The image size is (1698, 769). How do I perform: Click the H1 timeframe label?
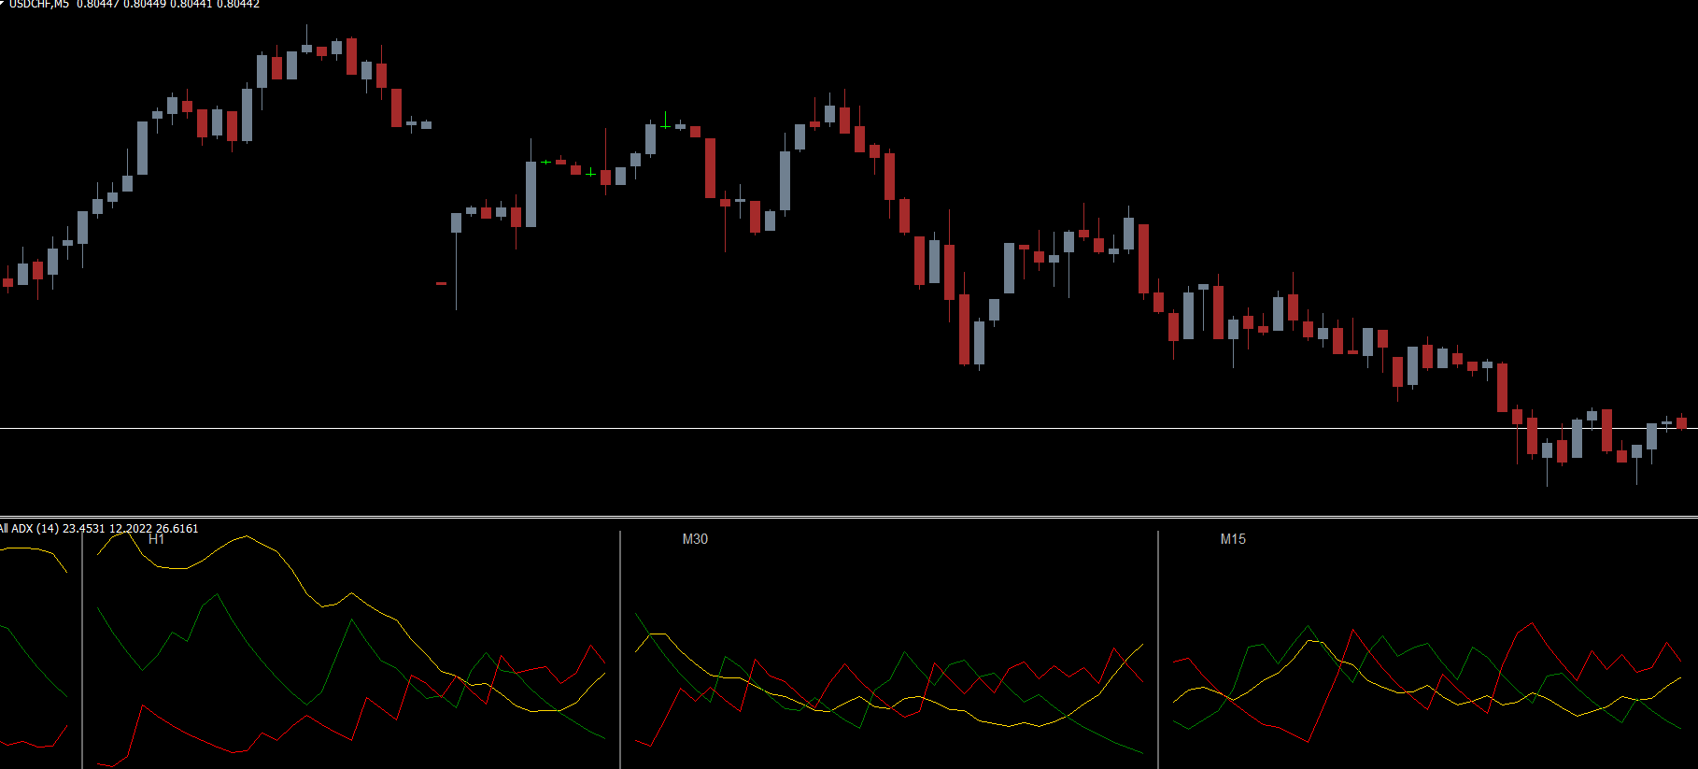coord(156,539)
